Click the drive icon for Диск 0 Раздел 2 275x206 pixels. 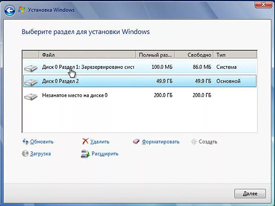click(31, 82)
